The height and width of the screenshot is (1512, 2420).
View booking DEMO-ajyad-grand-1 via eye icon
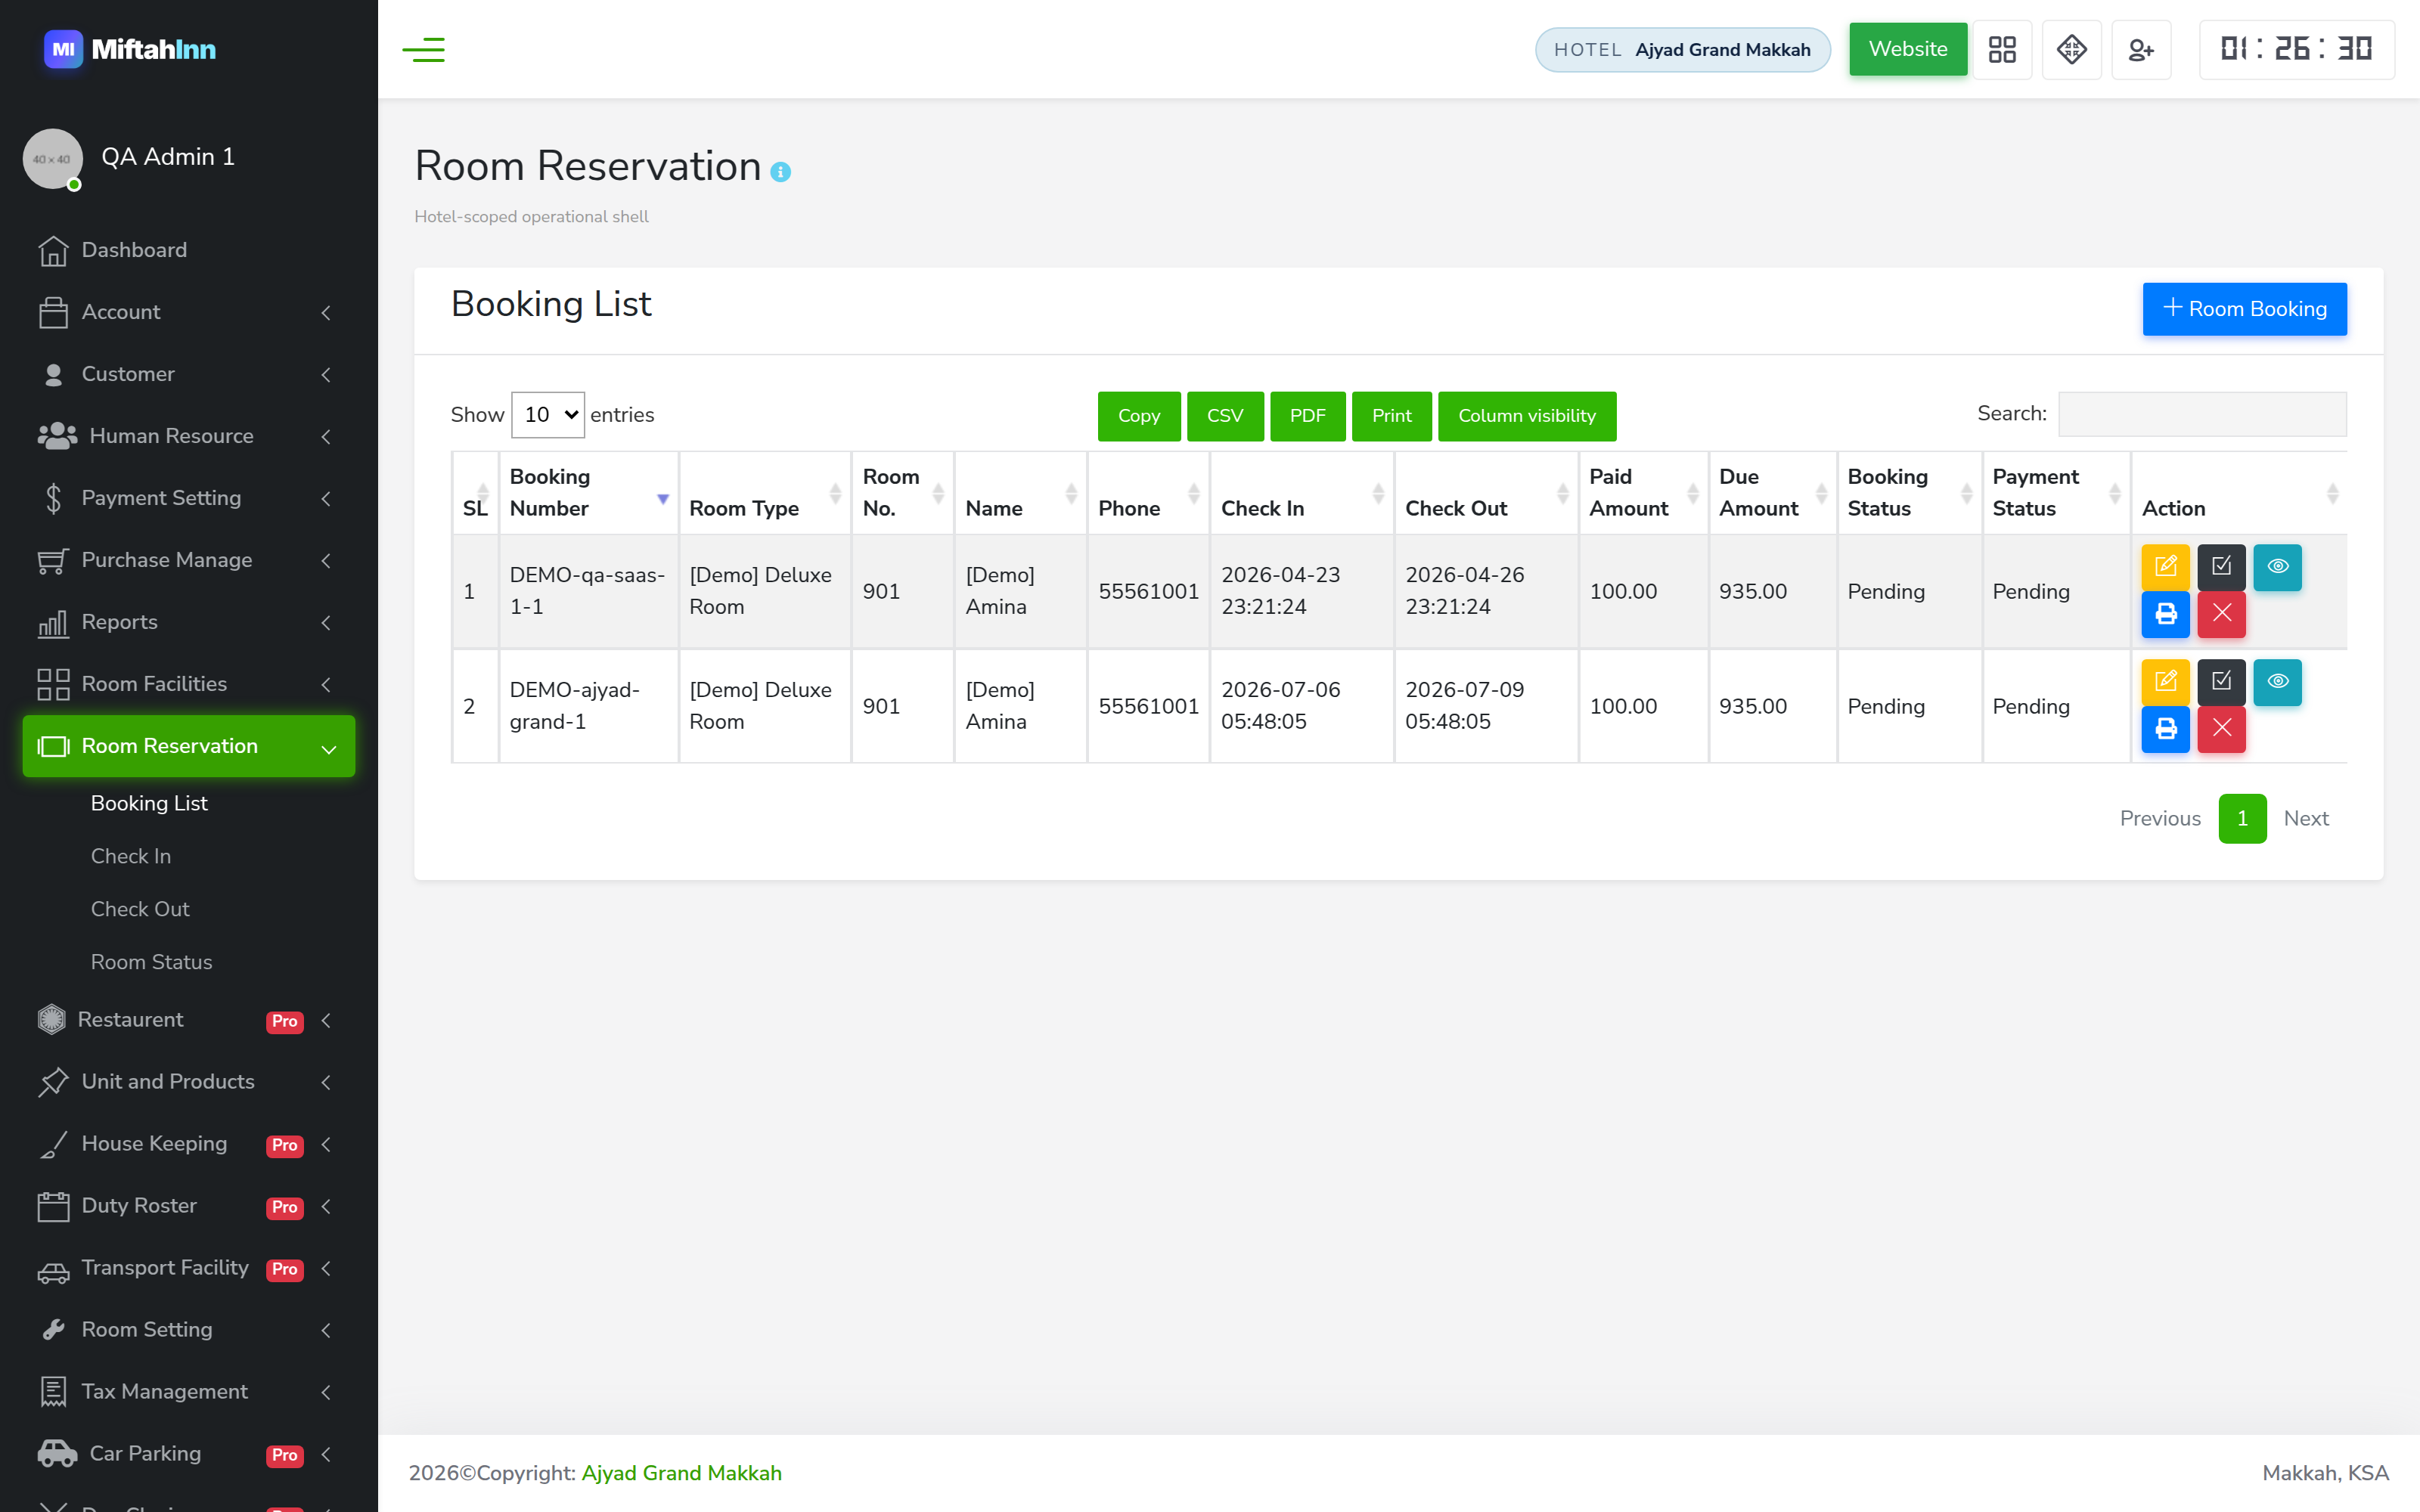click(2277, 682)
